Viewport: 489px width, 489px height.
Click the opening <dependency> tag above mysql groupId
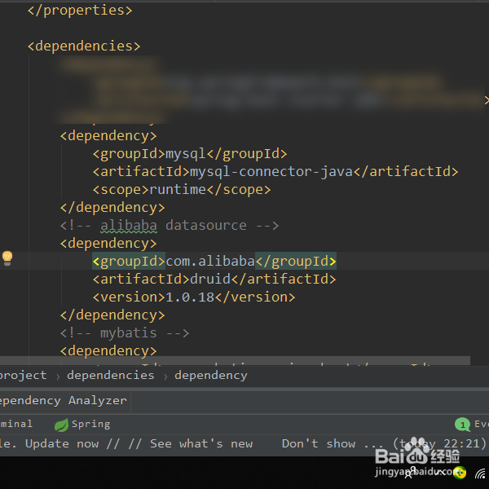click(108, 136)
